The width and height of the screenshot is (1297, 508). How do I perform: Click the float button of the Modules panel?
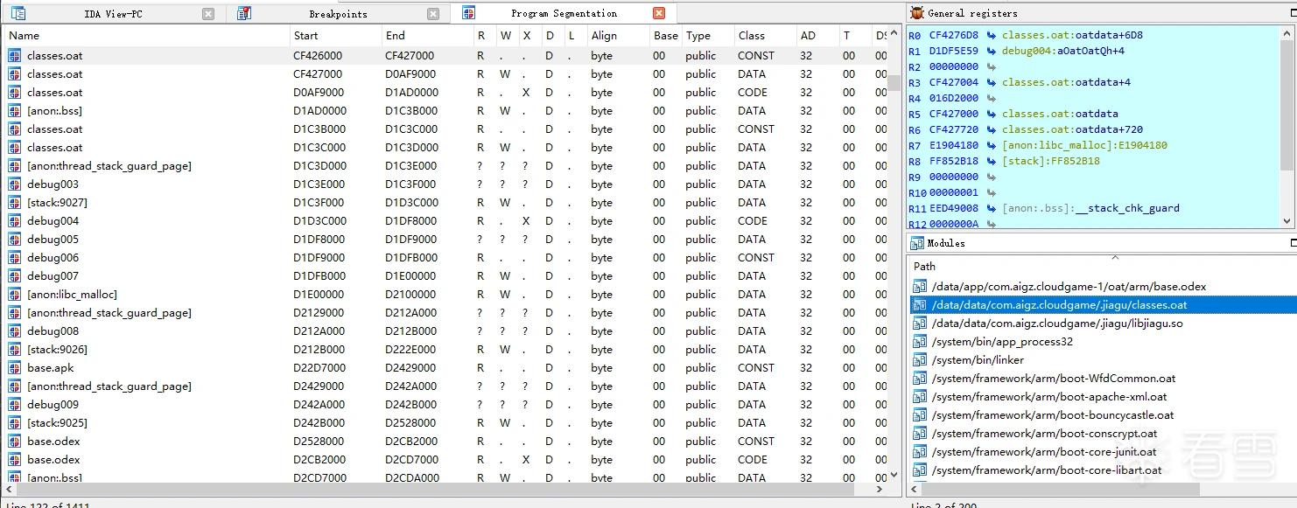point(1293,243)
